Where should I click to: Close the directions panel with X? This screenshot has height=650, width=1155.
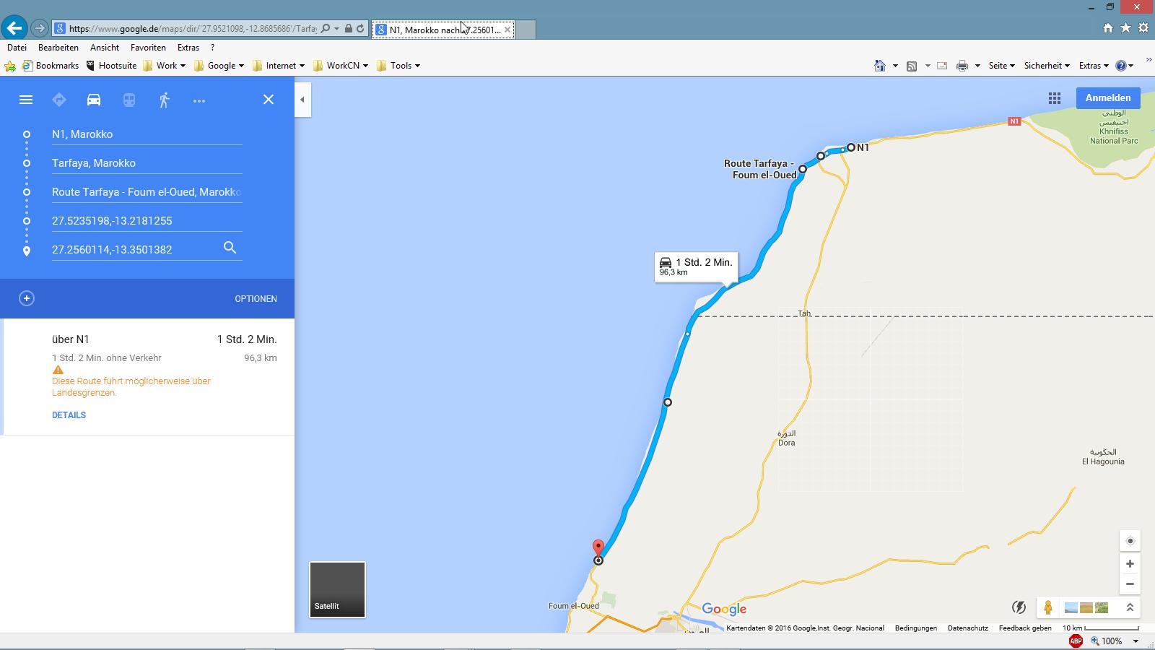(269, 100)
